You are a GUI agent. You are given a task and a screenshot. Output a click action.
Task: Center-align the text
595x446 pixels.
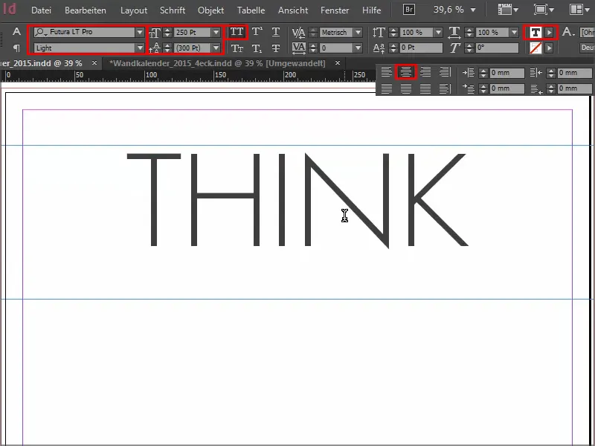click(x=406, y=71)
